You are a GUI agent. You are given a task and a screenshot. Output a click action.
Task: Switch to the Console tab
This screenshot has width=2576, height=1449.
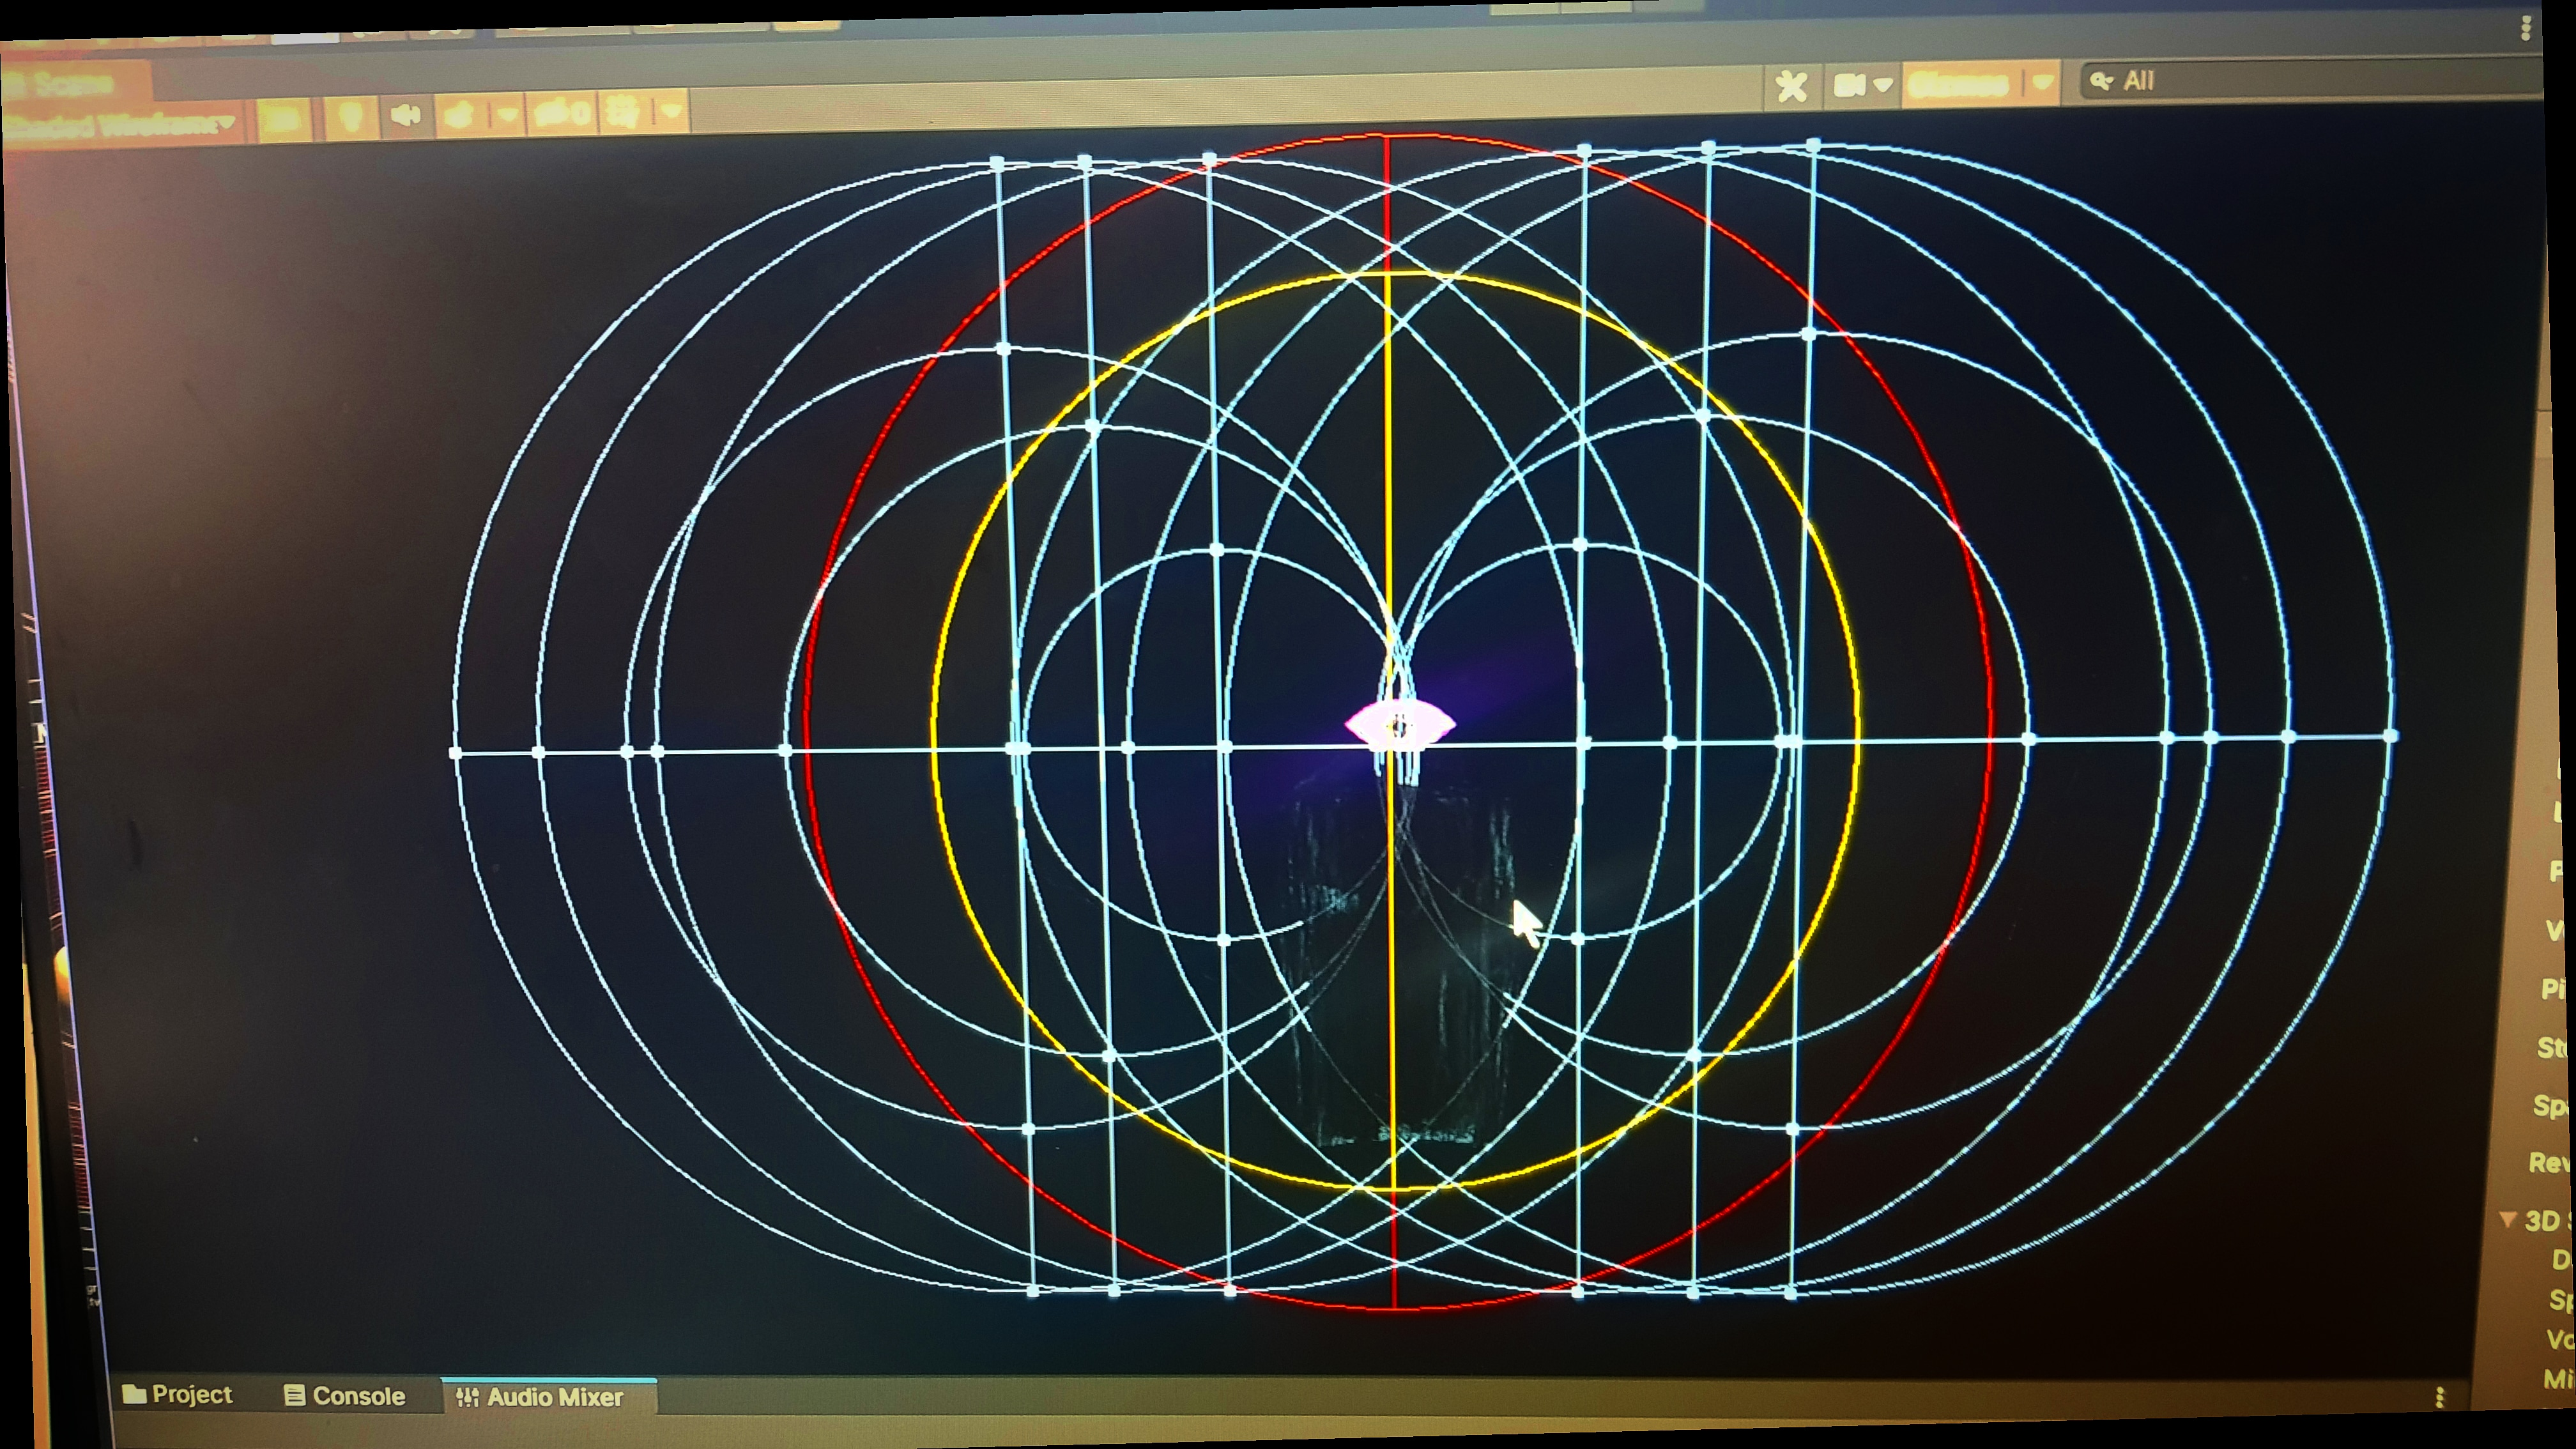[x=345, y=1396]
